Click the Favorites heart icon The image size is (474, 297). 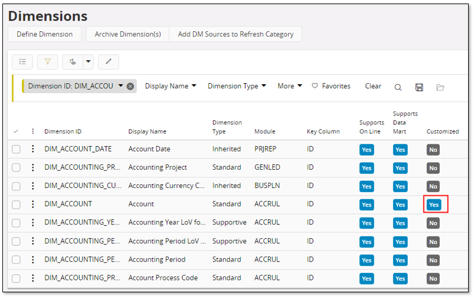click(x=315, y=85)
